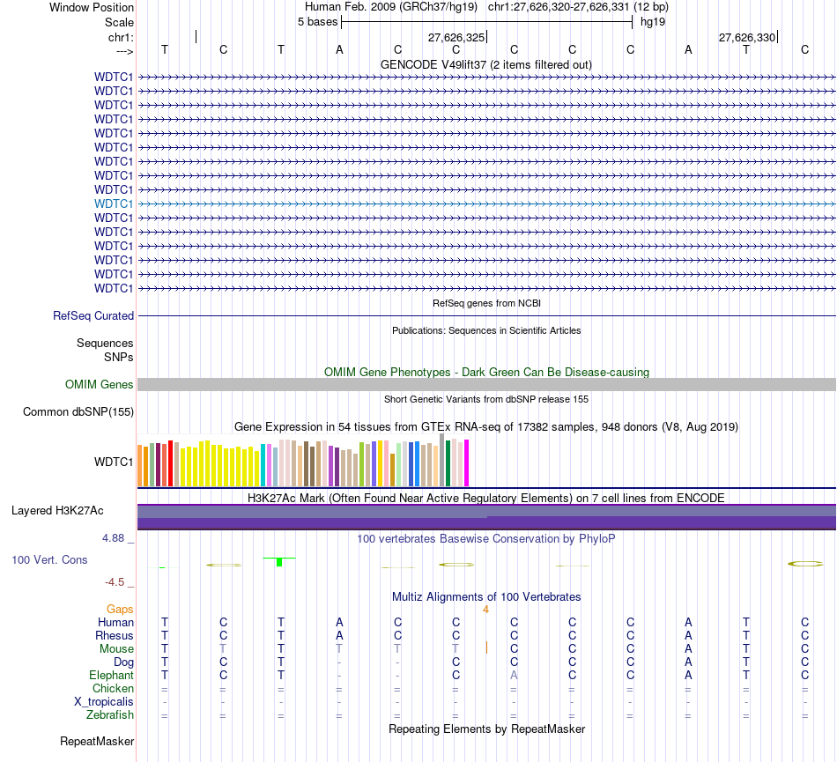
Task: Click the orange insertion bar in Mouse row
Action: click(486, 647)
